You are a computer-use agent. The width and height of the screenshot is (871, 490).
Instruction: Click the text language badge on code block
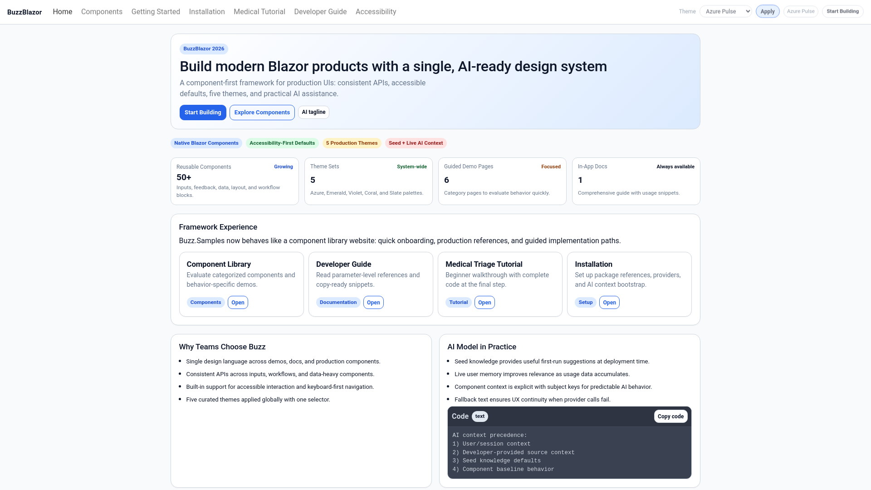(x=480, y=416)
